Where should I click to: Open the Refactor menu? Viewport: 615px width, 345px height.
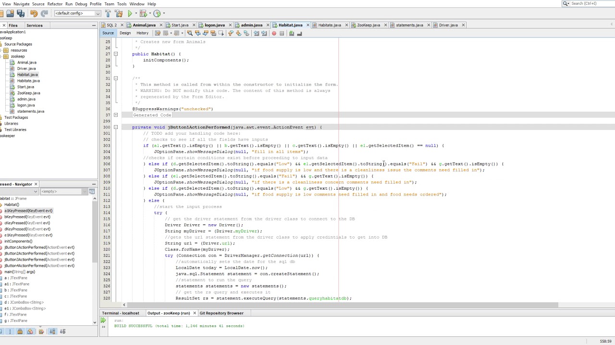(x=55, y=4)
